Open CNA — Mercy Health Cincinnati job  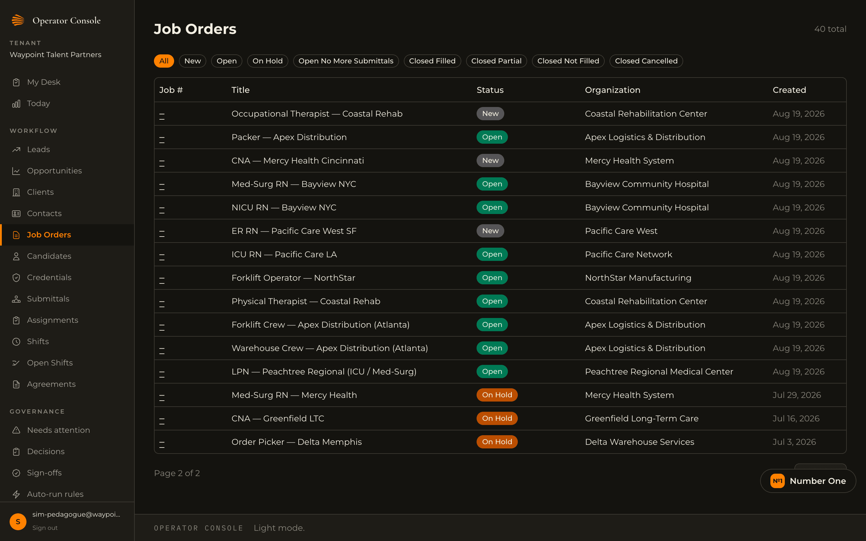(500, 161)
